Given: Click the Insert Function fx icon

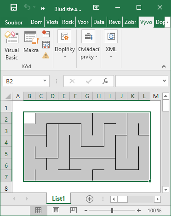Looking at the screenshot, I should 105,81.
